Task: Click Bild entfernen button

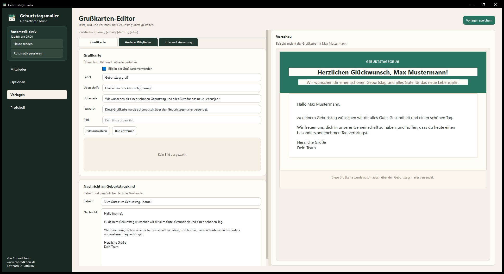Action: (x=125, y=131)
